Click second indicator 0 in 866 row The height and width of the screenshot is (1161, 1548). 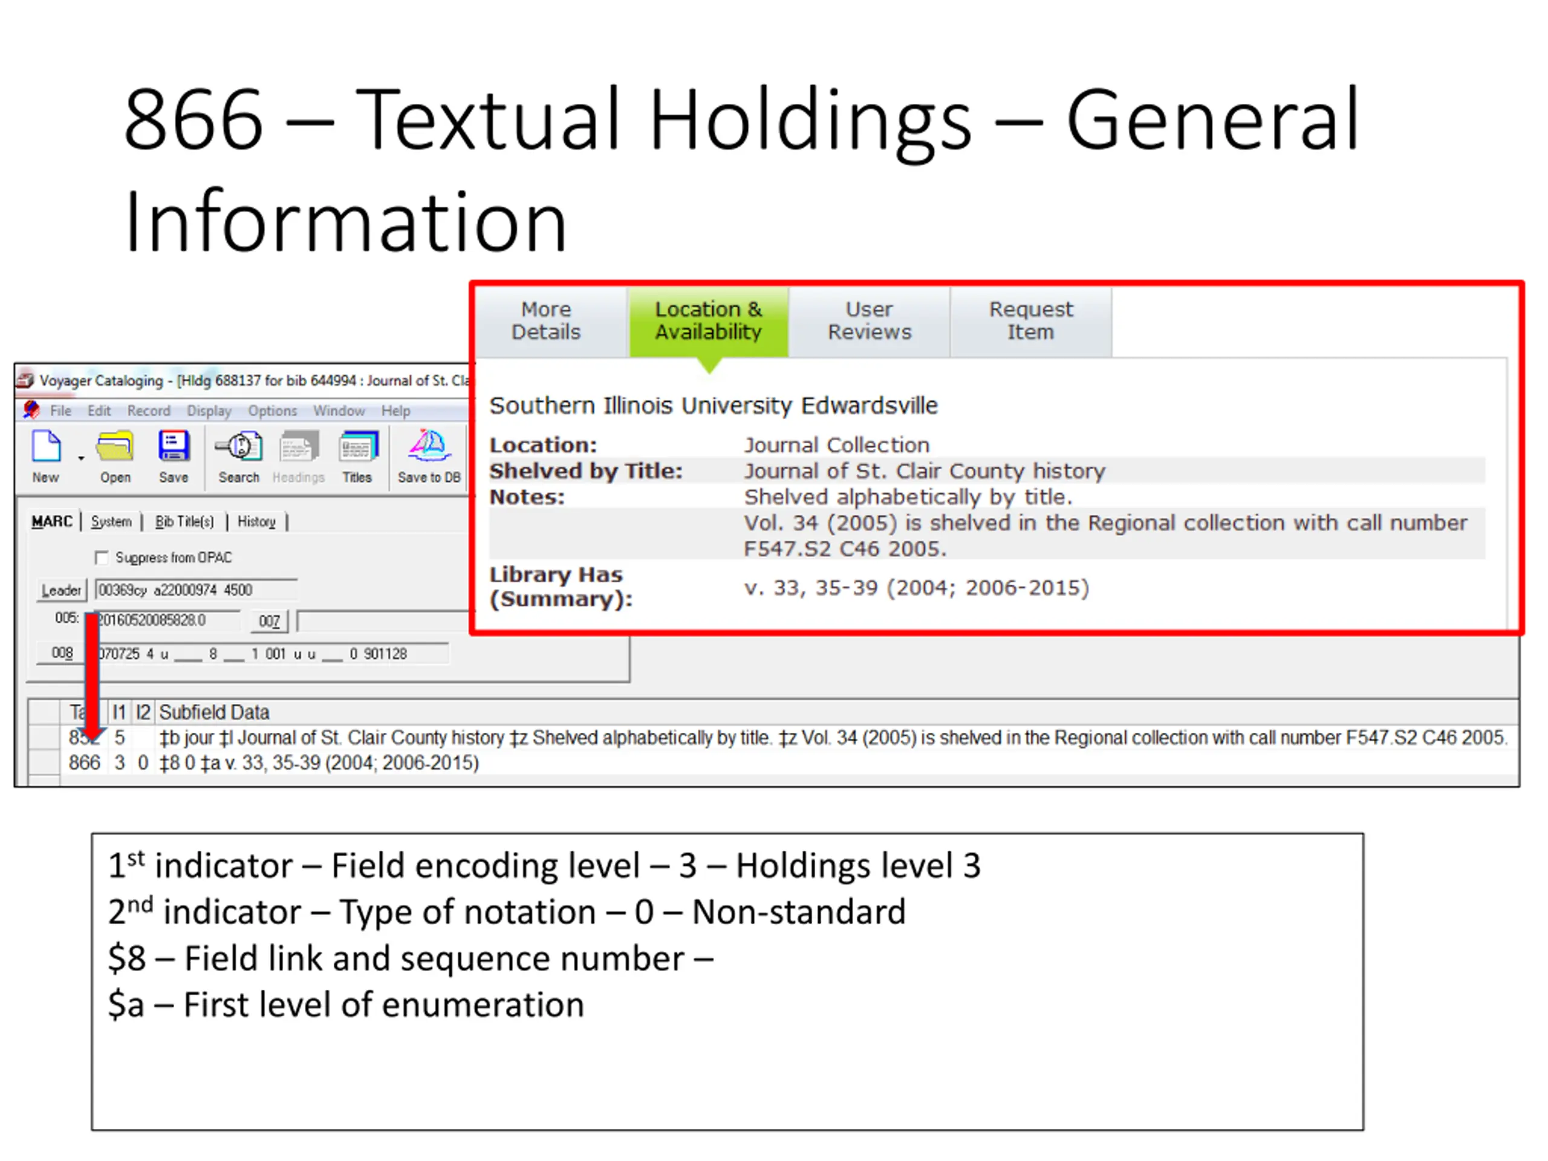[143, 762]
